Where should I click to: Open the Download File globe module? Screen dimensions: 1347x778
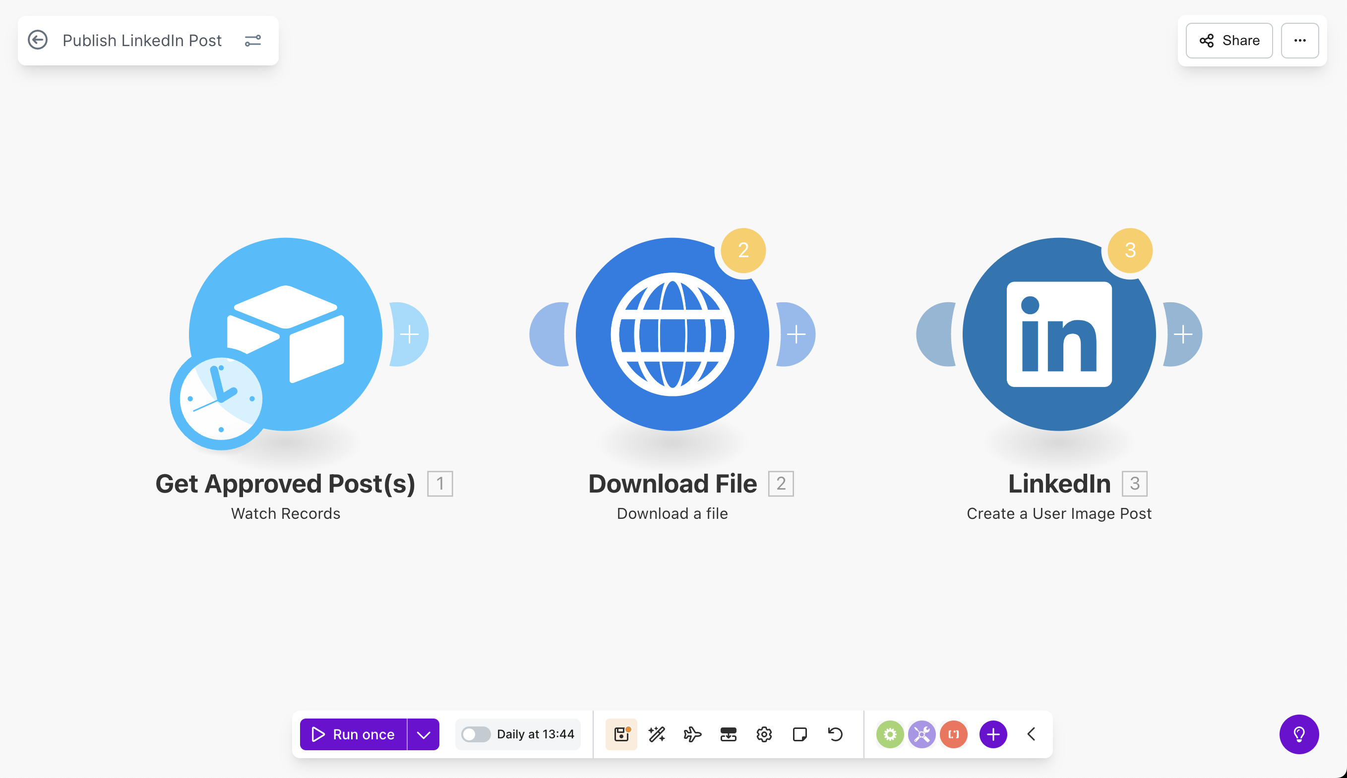[x=672, y=334]
